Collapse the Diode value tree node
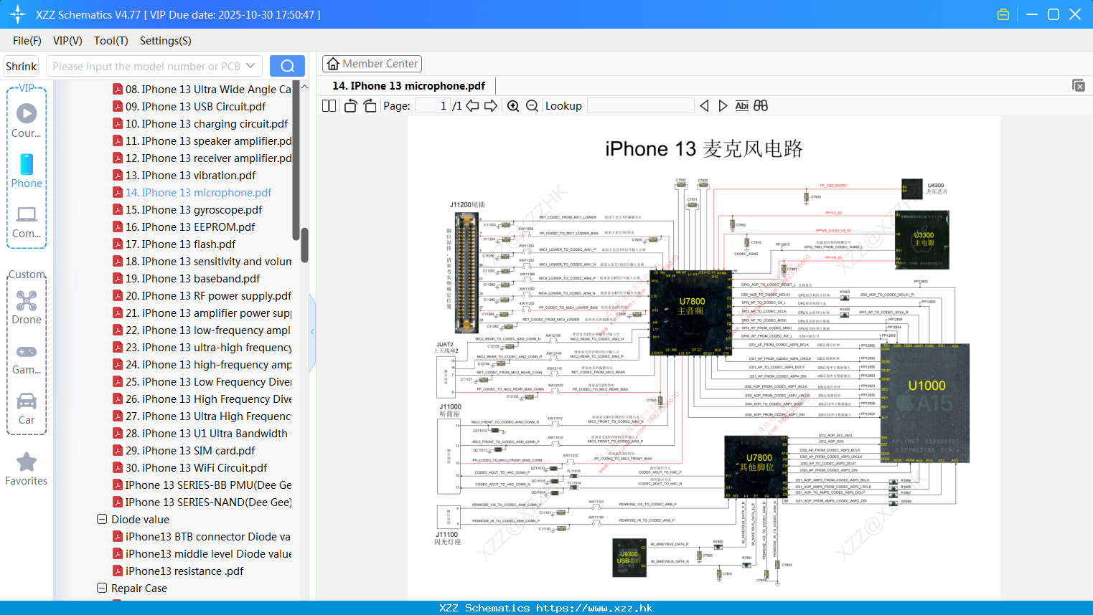 (x=102, y=519)
